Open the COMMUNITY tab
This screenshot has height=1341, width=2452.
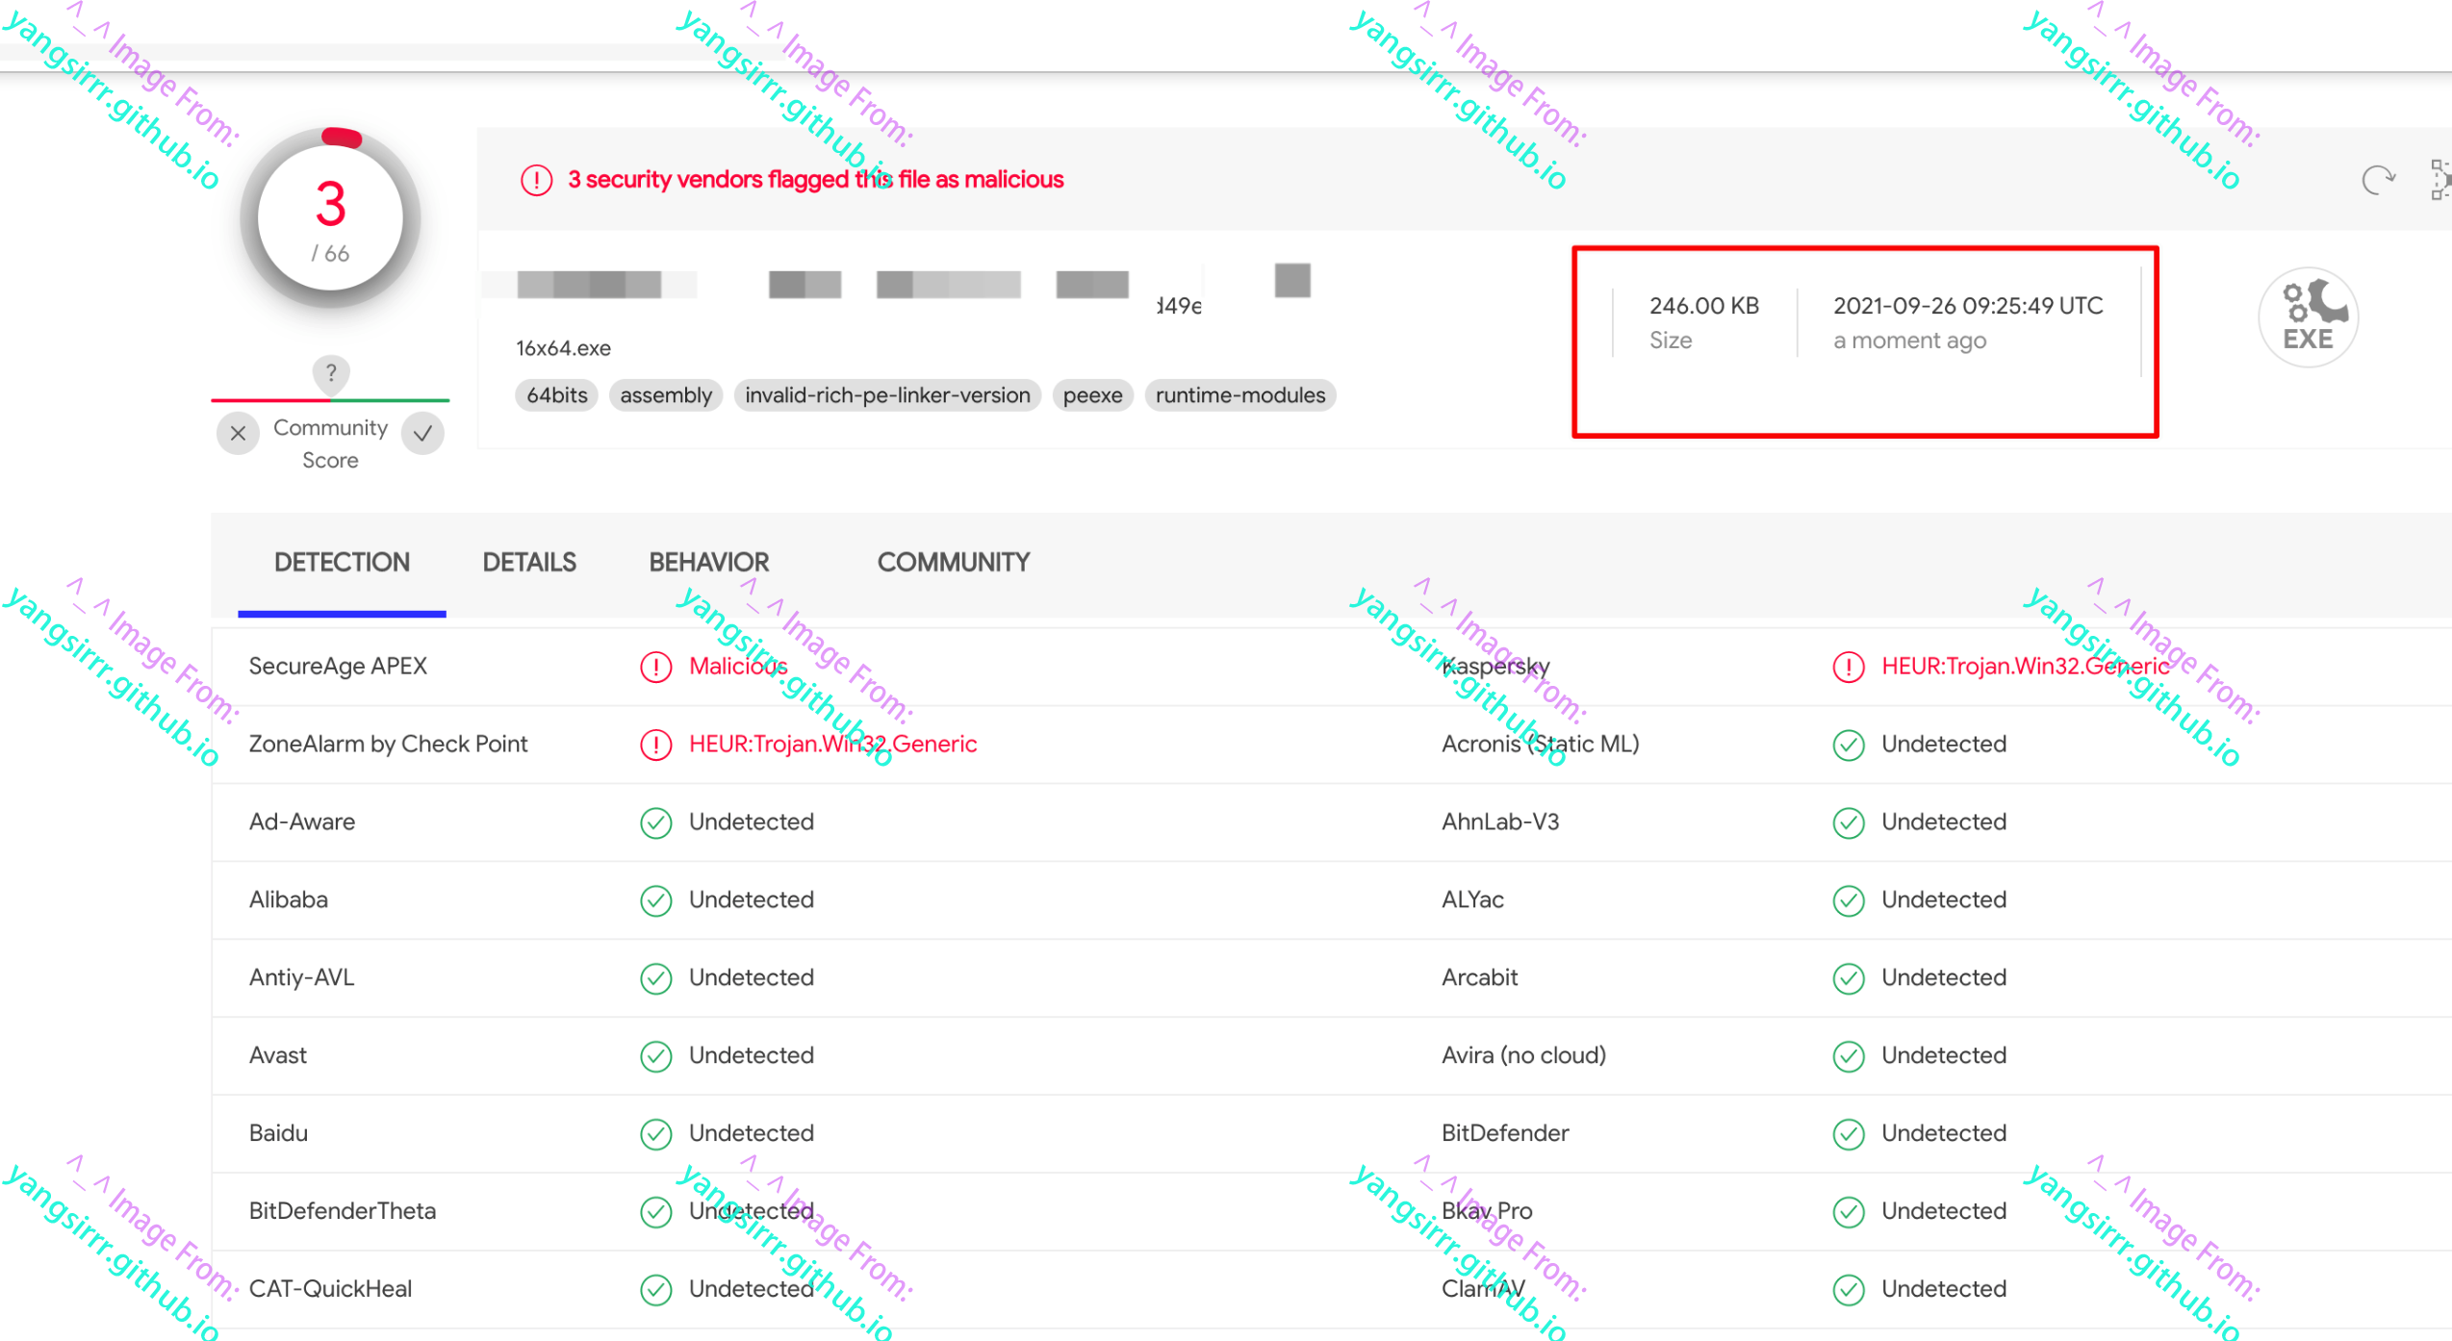tap(953, 563)
